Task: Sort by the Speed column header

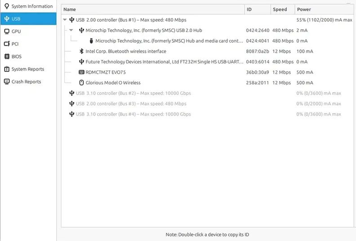Action: point(280,9)
